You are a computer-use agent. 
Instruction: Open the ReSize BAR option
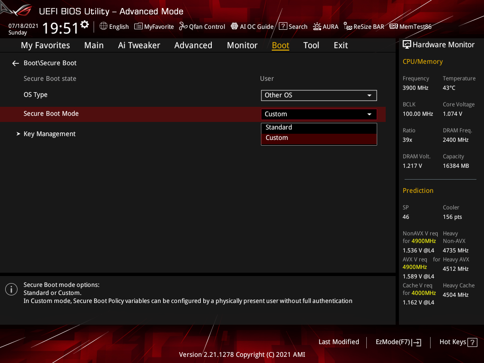pyautogui.click(x=363, y=26)
